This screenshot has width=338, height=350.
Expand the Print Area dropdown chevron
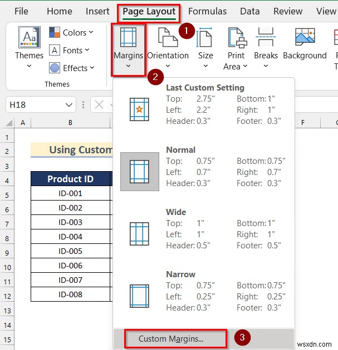coord(245,66)
